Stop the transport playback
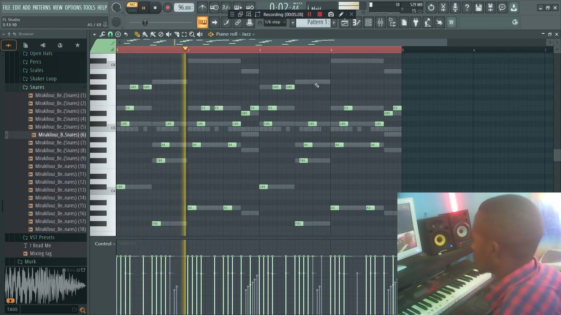The width and height of the screenshot is (561, 315). (155, 7)
